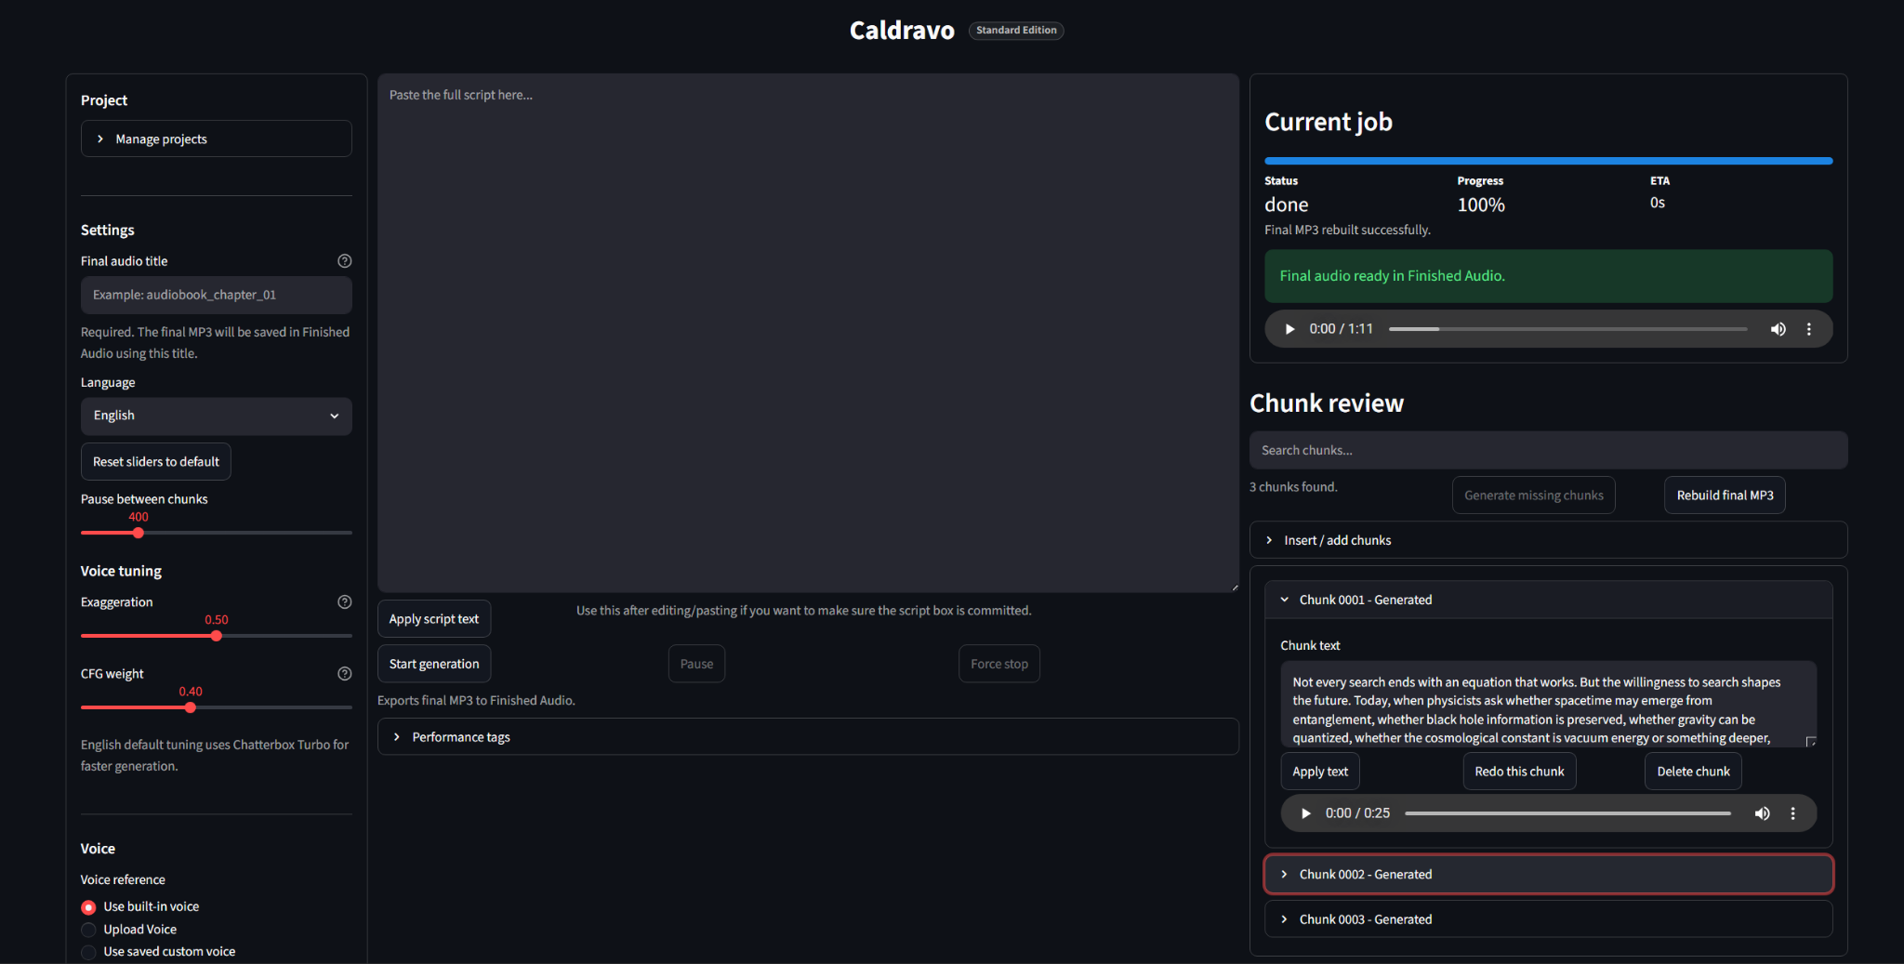Seek in Chunk 0001 audio timeline

point(1567,813)
